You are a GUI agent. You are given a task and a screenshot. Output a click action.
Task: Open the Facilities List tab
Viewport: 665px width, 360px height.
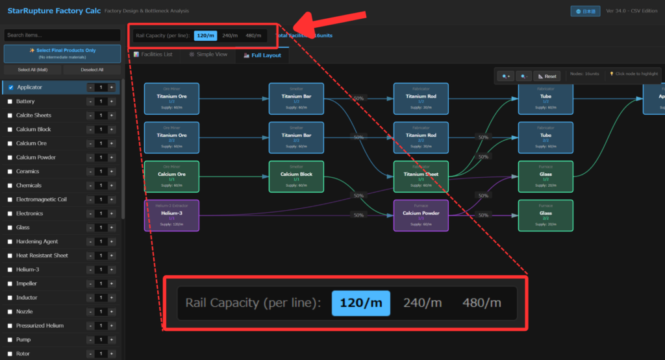[x=153, y=55]
